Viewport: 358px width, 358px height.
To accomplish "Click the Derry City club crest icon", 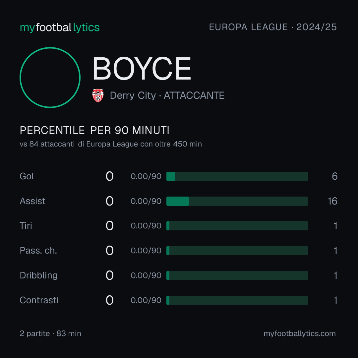I will (98, 95).
